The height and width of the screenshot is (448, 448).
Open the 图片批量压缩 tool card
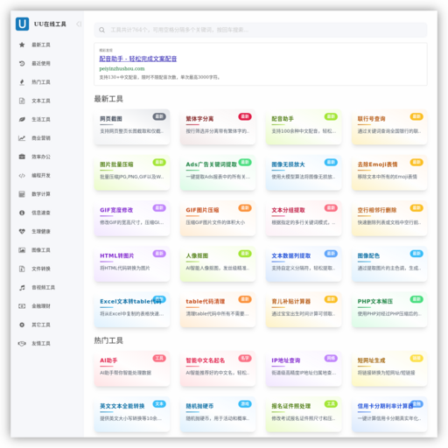pyautogui.click(x=132, y=172)
